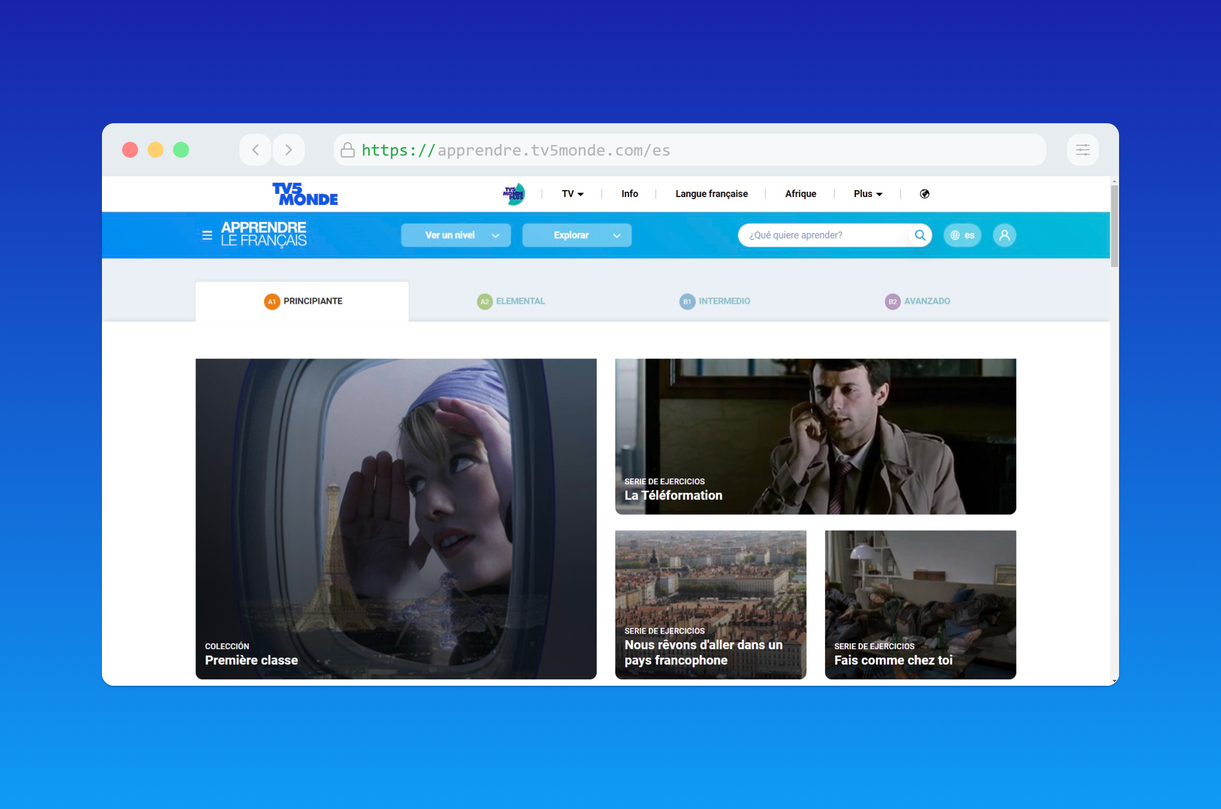The width and height of the screenshot is (1221, 809).
Task: Open browser settings sliders icon
Action: coord(1082,150)
